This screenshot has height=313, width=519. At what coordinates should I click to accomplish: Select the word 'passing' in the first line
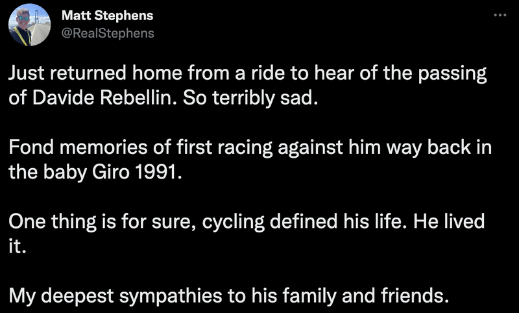452,74
